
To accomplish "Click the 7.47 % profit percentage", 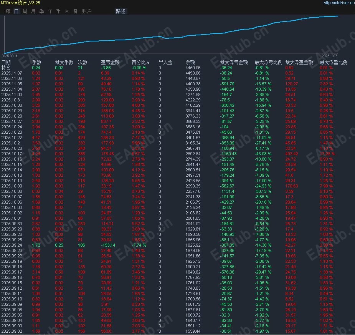I will coord(138,138).
